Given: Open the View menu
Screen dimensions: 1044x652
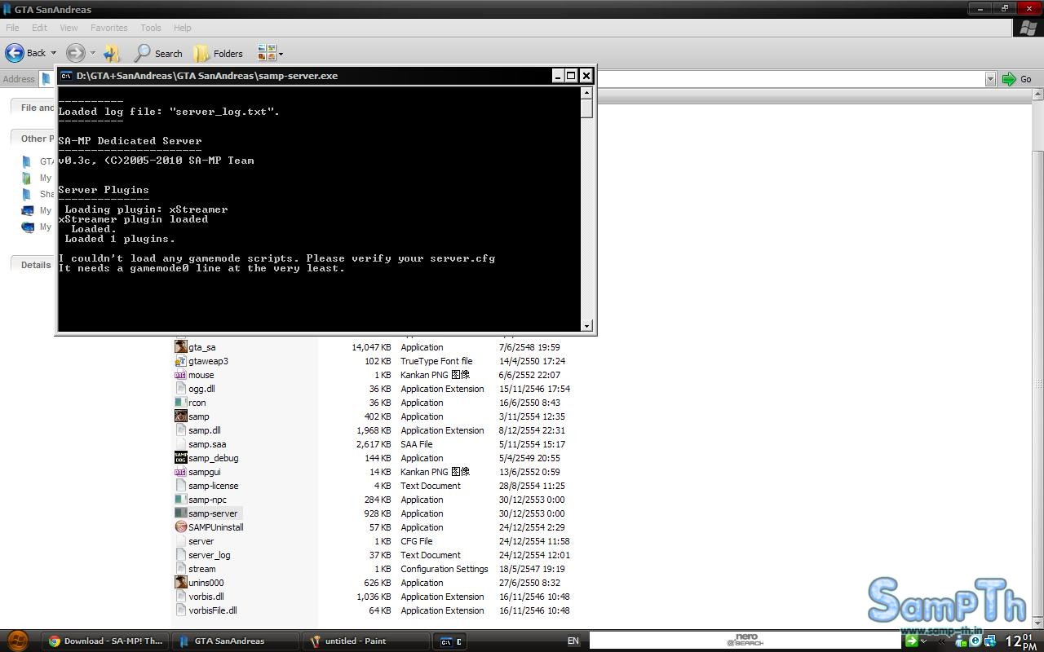Looking at the screenshot, I should (x=69, y=28).
